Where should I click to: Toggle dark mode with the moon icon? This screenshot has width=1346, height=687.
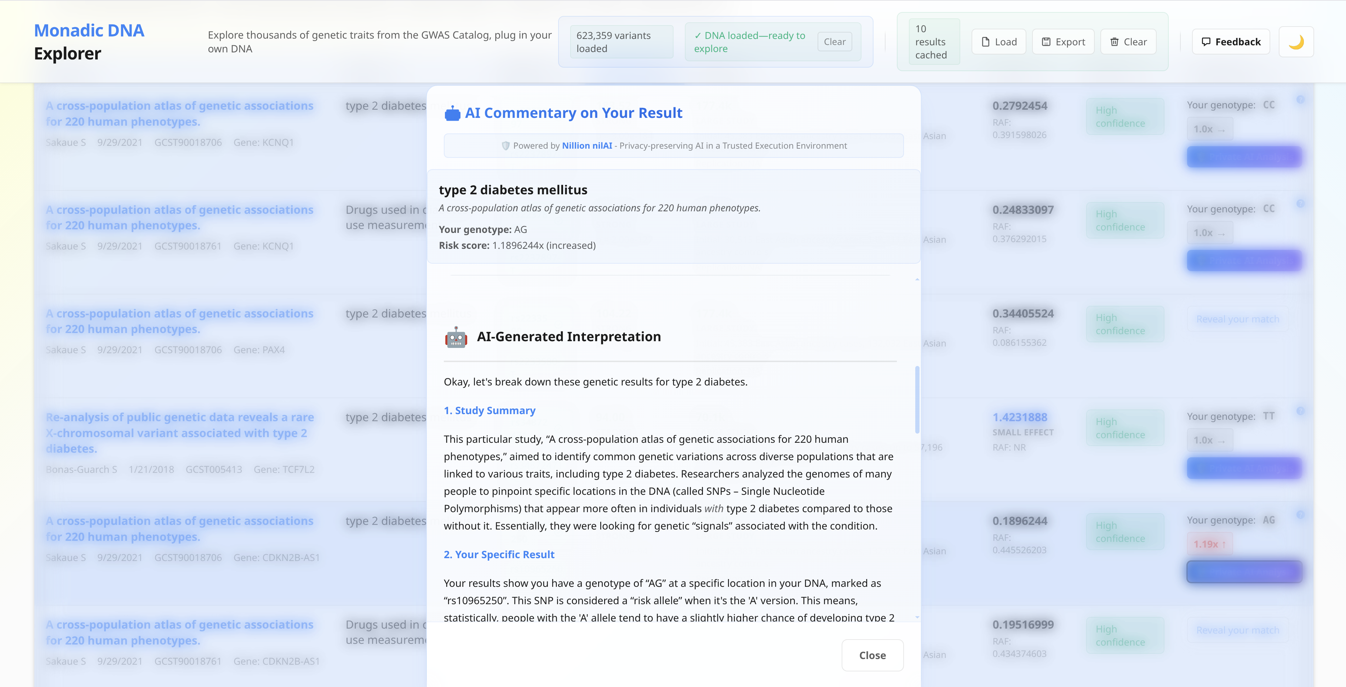[x=1296, y=42]
